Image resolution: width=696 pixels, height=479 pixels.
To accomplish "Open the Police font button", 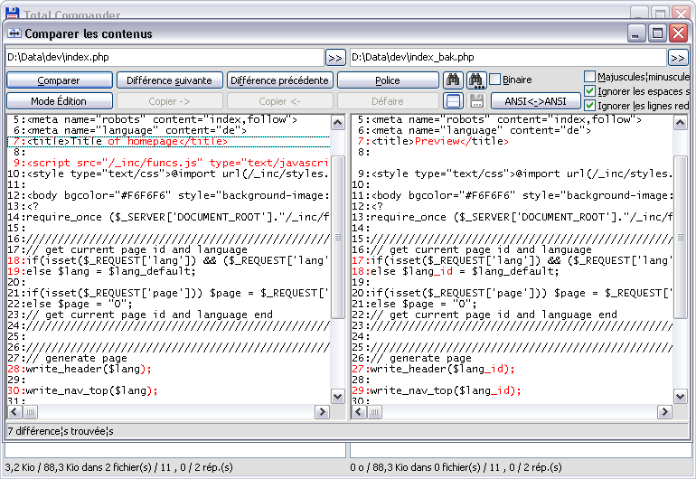I will click(x=388, y=80).
